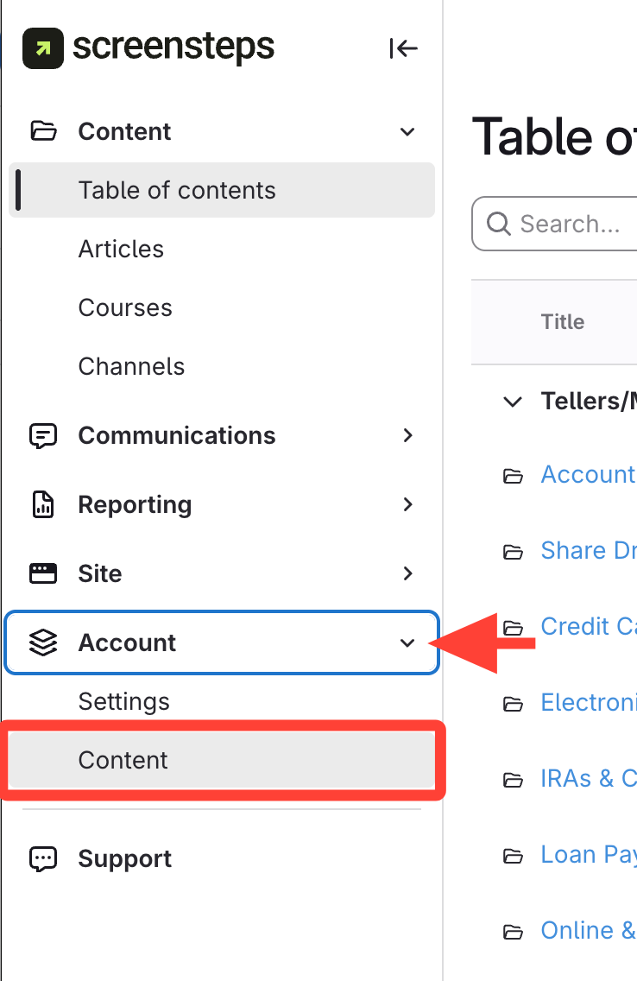Collapse the Tellers row in table
637x981 pixels.
[513, 402]
